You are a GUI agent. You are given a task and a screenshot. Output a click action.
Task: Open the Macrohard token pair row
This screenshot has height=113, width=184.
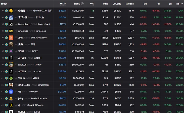coord(92,24)
